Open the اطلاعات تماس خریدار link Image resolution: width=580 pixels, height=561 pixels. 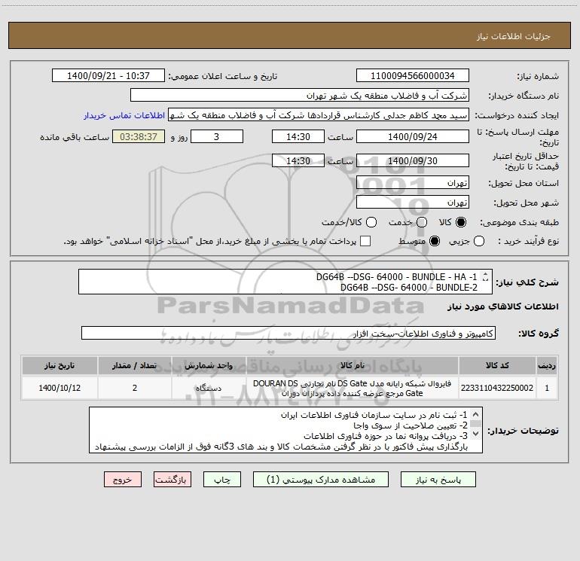(124, 115)
